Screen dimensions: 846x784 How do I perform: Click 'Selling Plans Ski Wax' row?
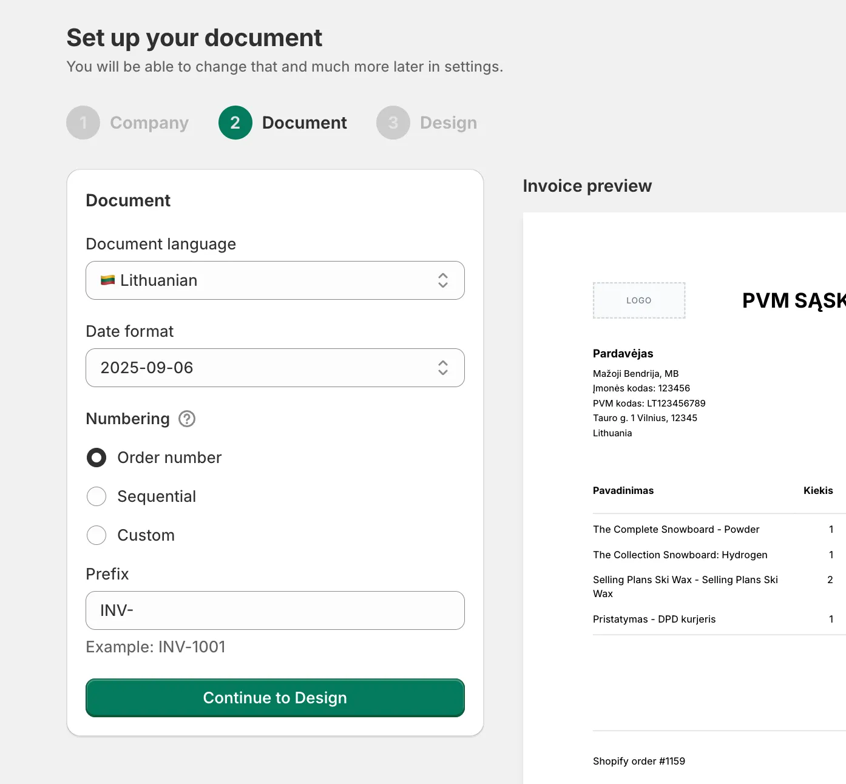click(685, 587)
